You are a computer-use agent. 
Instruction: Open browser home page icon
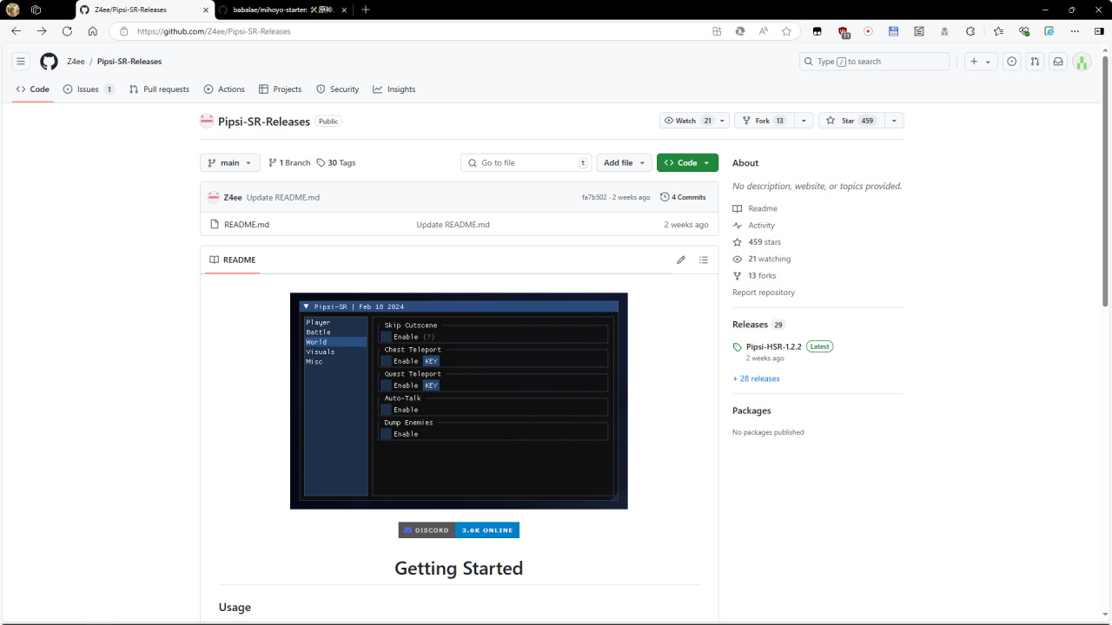(93, 31)
